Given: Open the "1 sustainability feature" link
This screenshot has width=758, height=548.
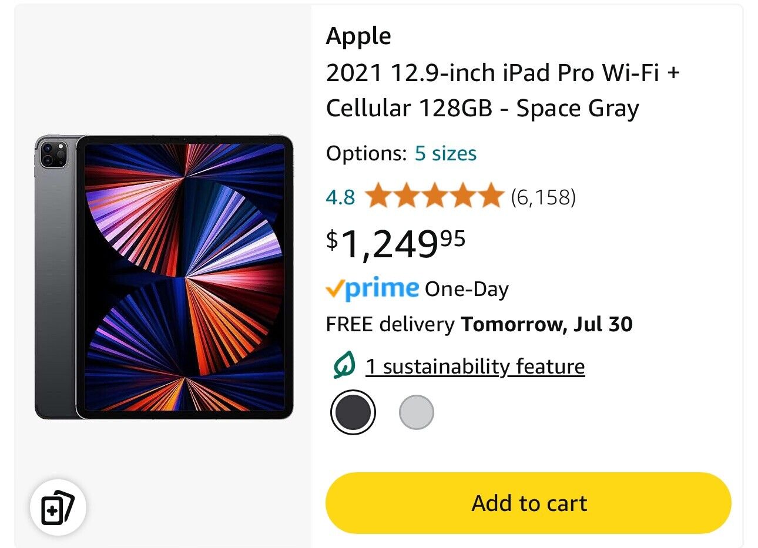Looking at the screenshot, I should [x=475, y=365].
